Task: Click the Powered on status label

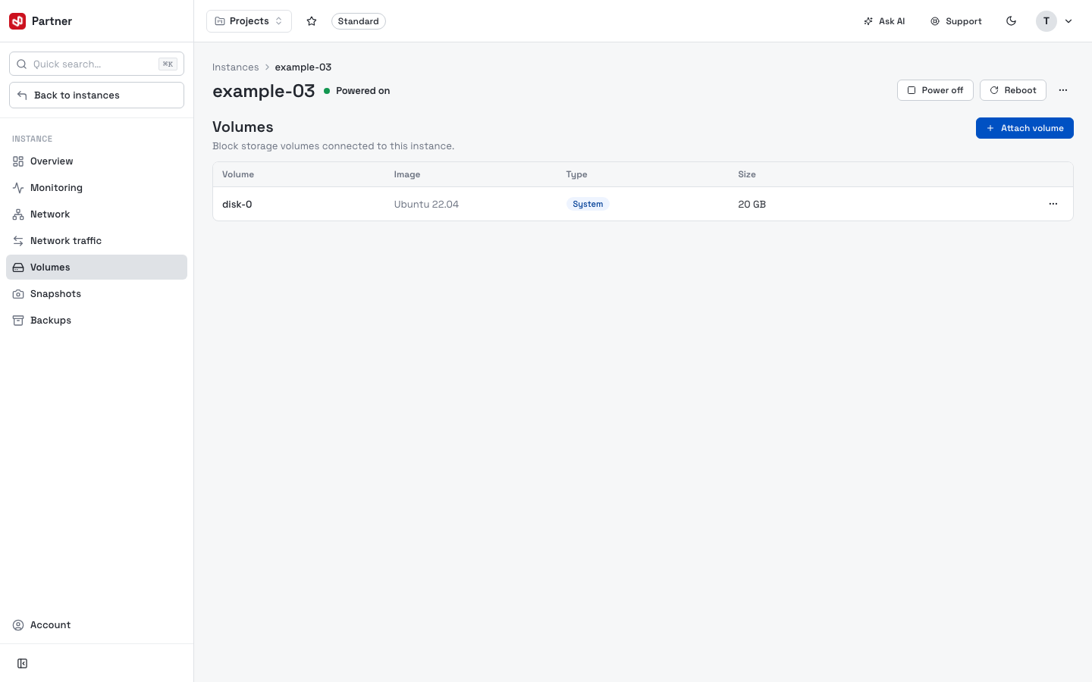Action: point(362,91)
